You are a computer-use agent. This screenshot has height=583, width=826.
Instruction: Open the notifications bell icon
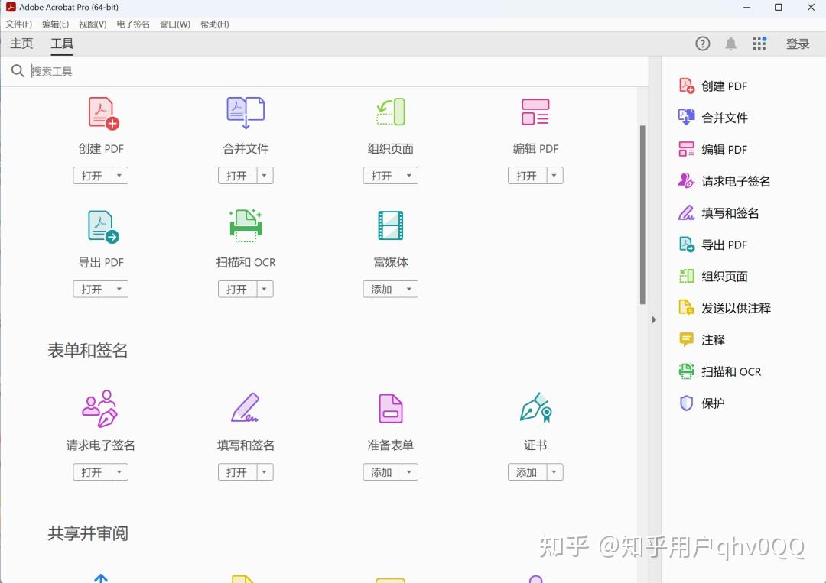(x=730, y=44)
